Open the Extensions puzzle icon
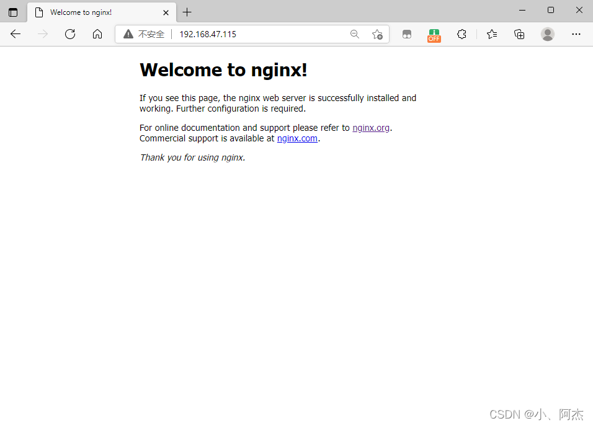 [x=461, y=34]
